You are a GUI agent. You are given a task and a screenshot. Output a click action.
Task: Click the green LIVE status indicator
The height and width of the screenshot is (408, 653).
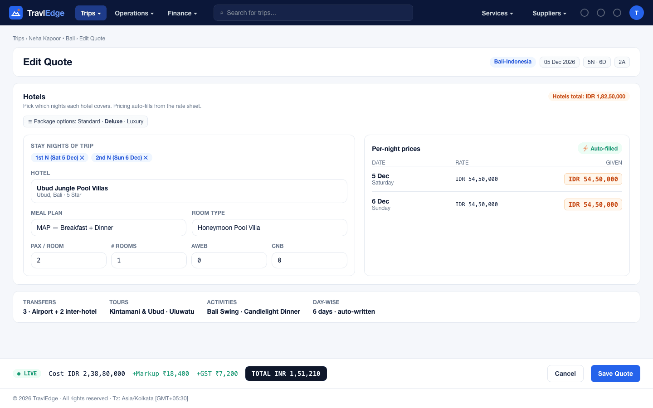click(x=27, y=374)
